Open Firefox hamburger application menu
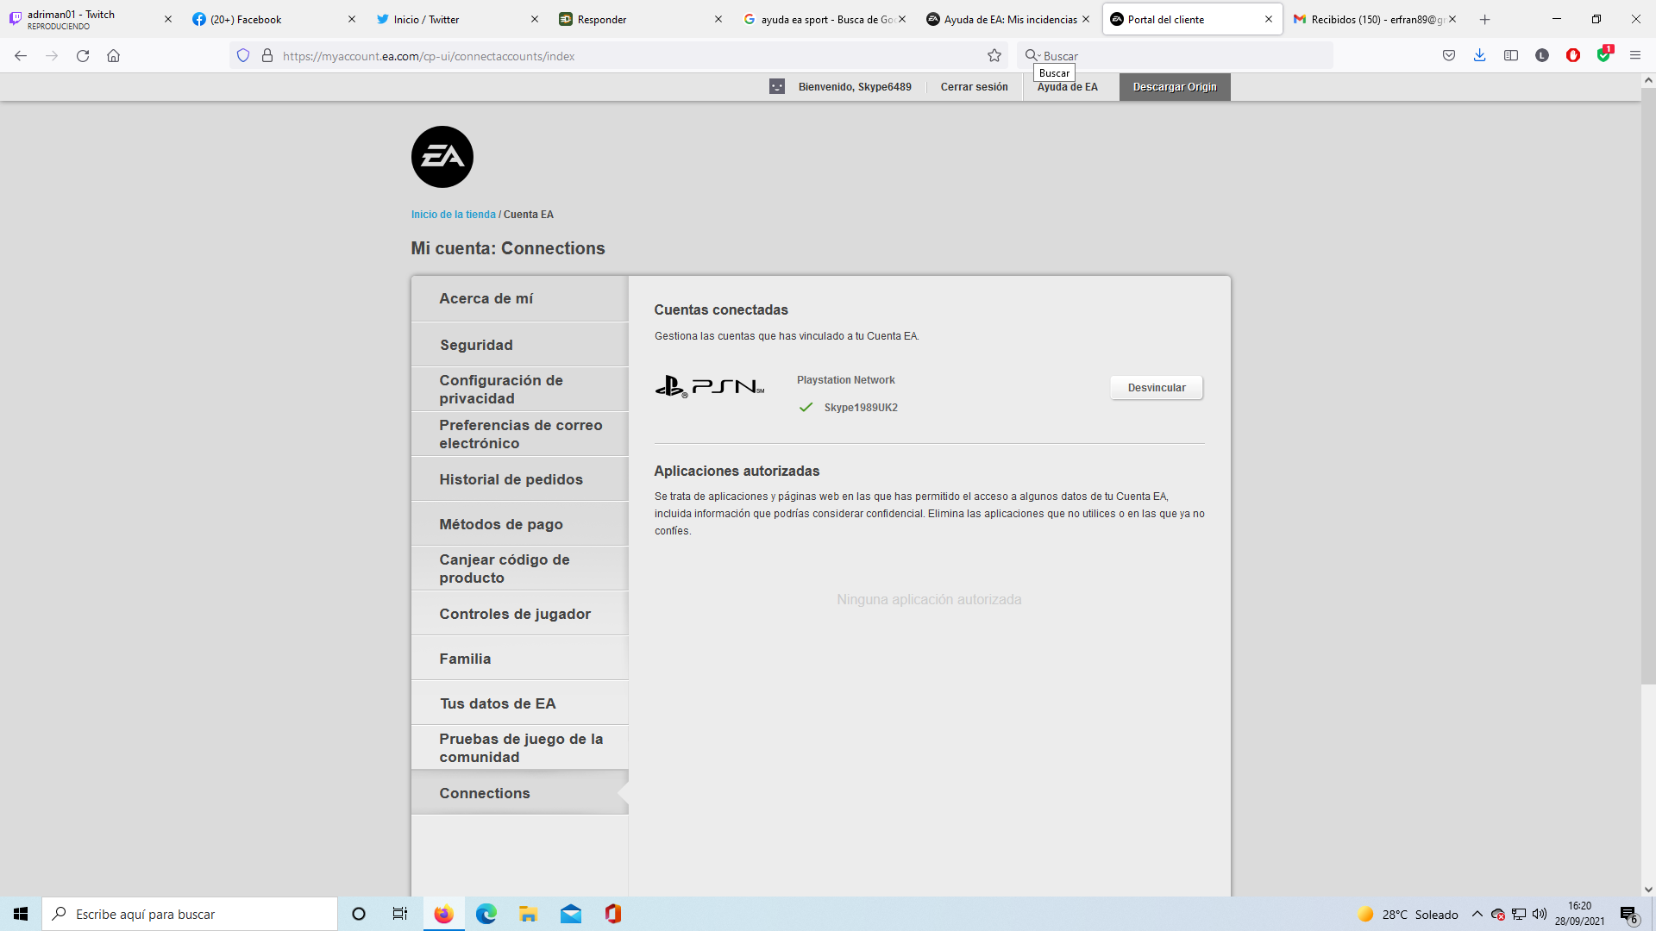1656x931 pixels. click(1634, 56)
